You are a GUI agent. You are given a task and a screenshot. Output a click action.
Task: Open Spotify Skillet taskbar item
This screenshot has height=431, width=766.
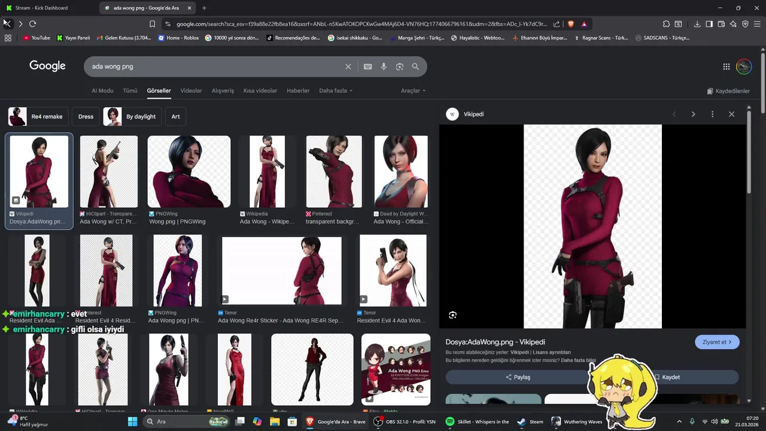[478, 421]
